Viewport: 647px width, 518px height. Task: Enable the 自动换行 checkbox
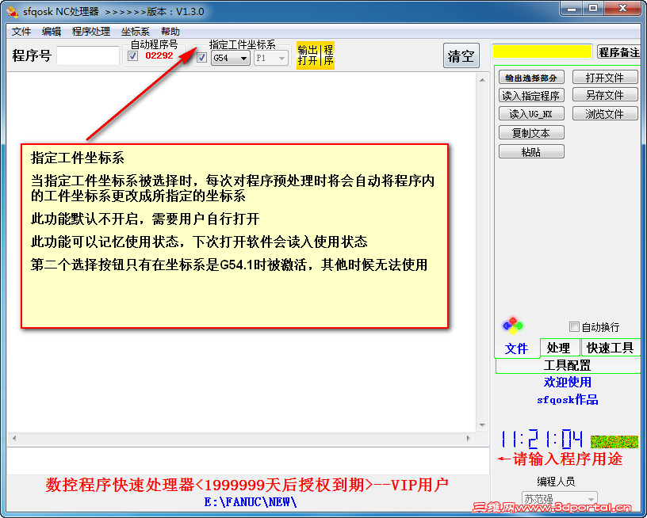[574, 327]
